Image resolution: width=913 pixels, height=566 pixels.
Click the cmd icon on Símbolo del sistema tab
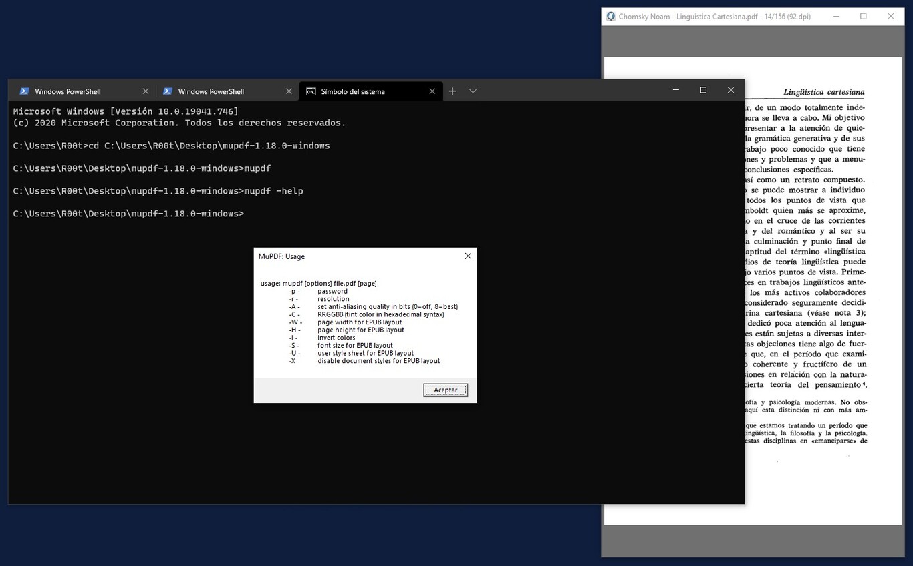[x=311, y=91]
